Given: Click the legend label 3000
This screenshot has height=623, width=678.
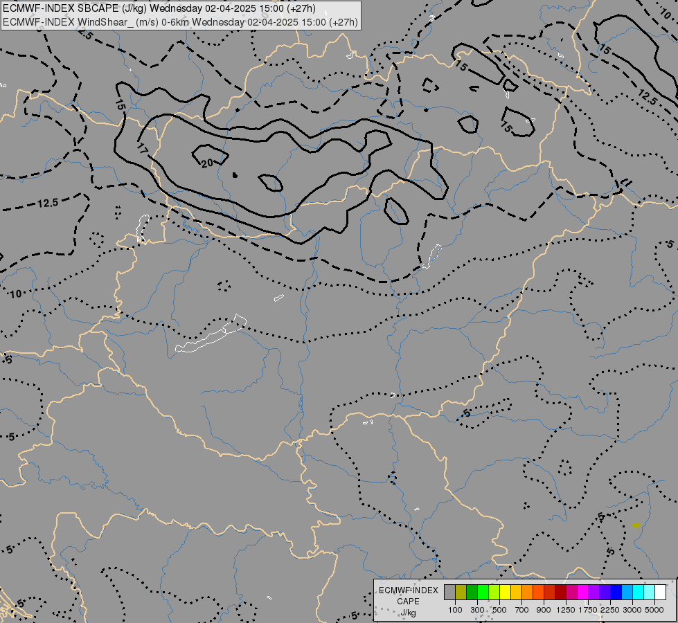Looking at the screenshot, I should [x=632, y=610].
